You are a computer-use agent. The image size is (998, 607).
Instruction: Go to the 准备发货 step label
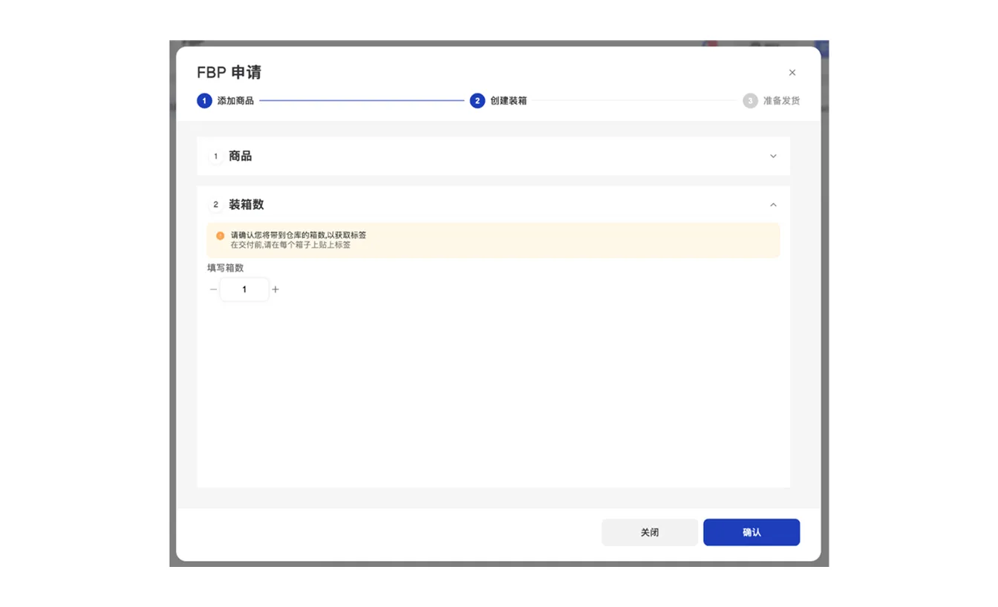click(782, 101)
